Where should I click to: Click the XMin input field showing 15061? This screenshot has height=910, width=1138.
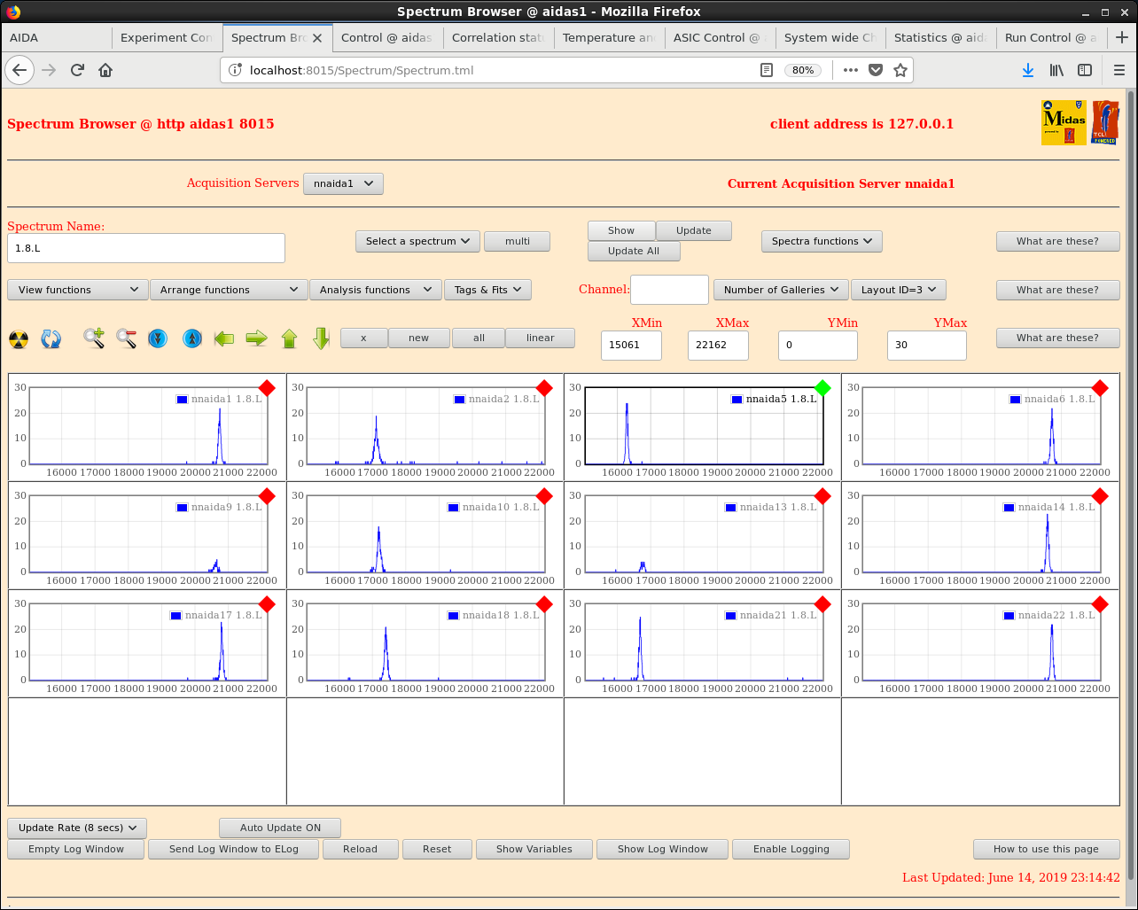click(631, 345)
